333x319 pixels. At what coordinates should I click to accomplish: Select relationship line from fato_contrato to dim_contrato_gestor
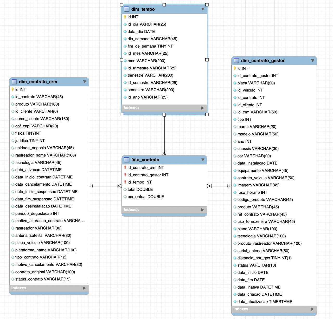[219, 186]
